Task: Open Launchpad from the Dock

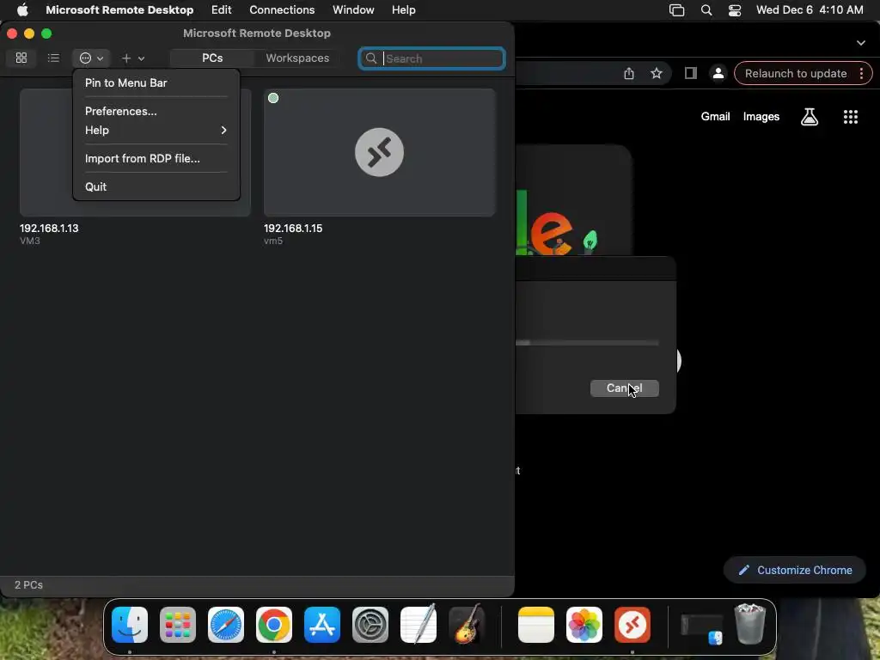Action: tap(178, 625)
